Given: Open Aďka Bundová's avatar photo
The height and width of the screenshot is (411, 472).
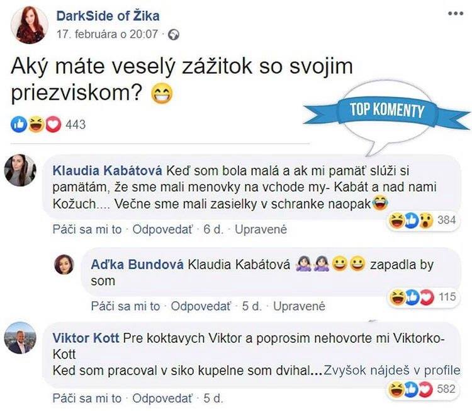Looking at the screenshot, I should pyautogui.click(x=64, y=264).
